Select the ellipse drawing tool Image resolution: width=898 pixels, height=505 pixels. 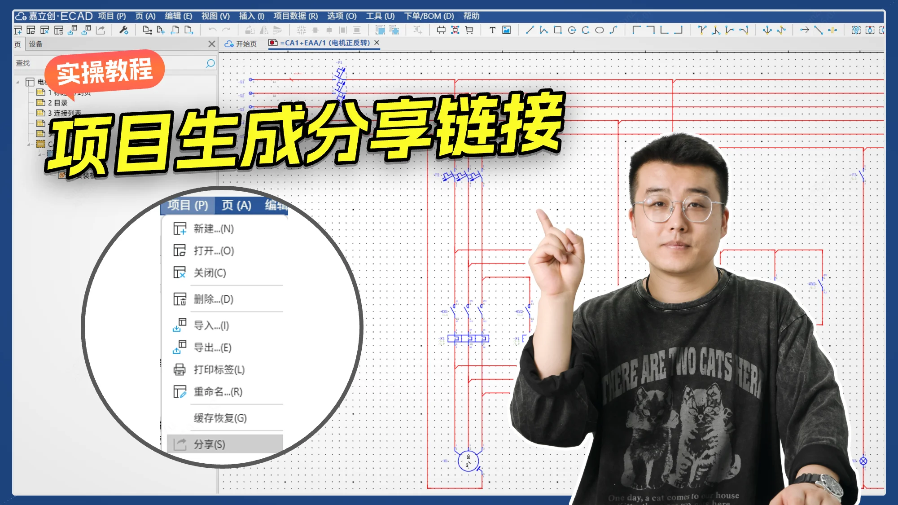(600, 30)
